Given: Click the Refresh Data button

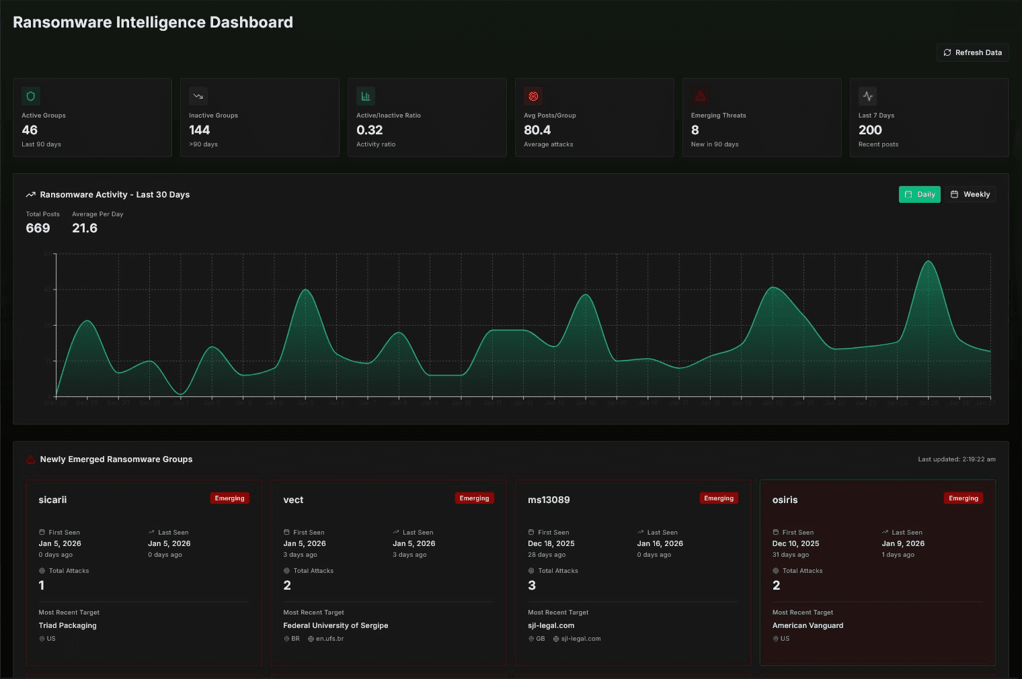Looking at the screenshot, I should click(972, 52).
